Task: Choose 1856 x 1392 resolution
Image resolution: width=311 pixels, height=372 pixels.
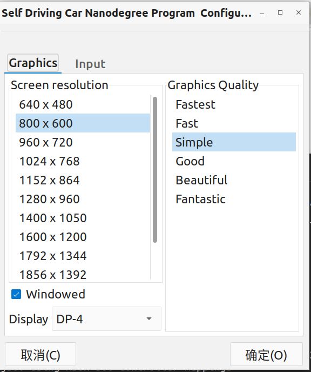Action: [x=83, y=274]
